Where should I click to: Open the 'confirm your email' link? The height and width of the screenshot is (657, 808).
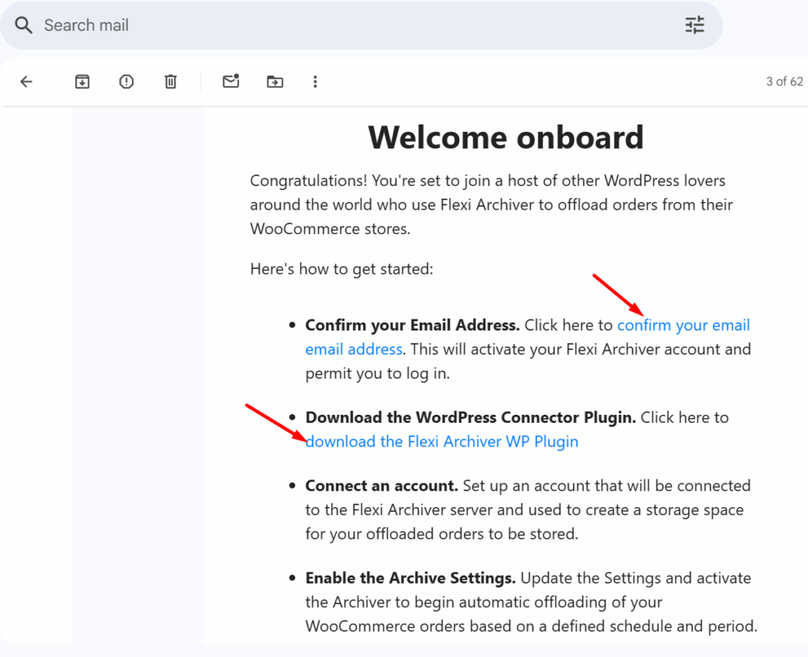click(x=683, y=326)
